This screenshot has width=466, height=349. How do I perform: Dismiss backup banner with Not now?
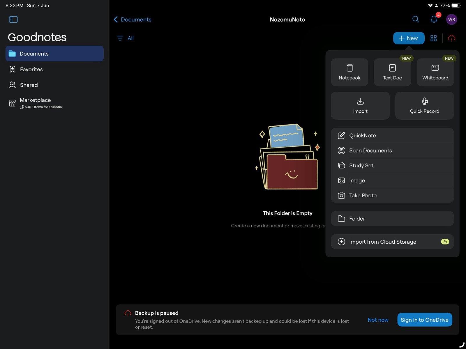[378, 320]
